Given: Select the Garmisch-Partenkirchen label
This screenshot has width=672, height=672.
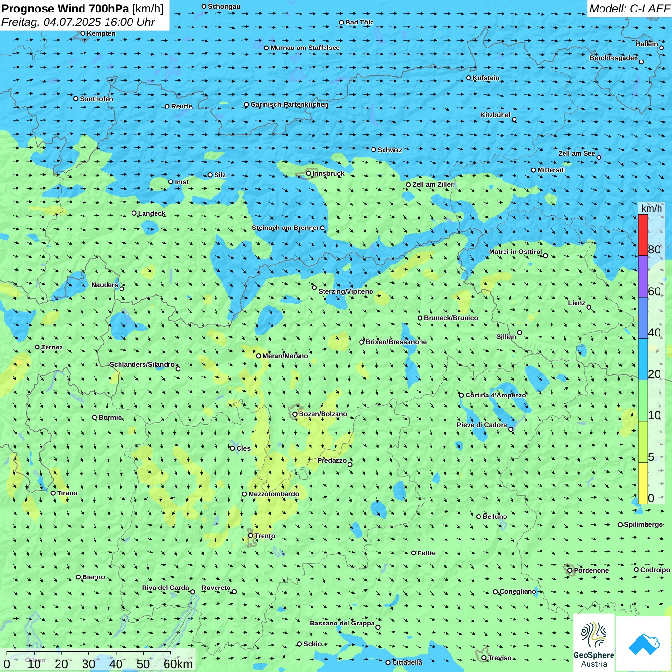Looking at the screenshot, I should pos(289,104).
